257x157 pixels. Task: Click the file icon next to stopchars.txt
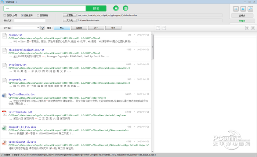click(x=4, y=66)
